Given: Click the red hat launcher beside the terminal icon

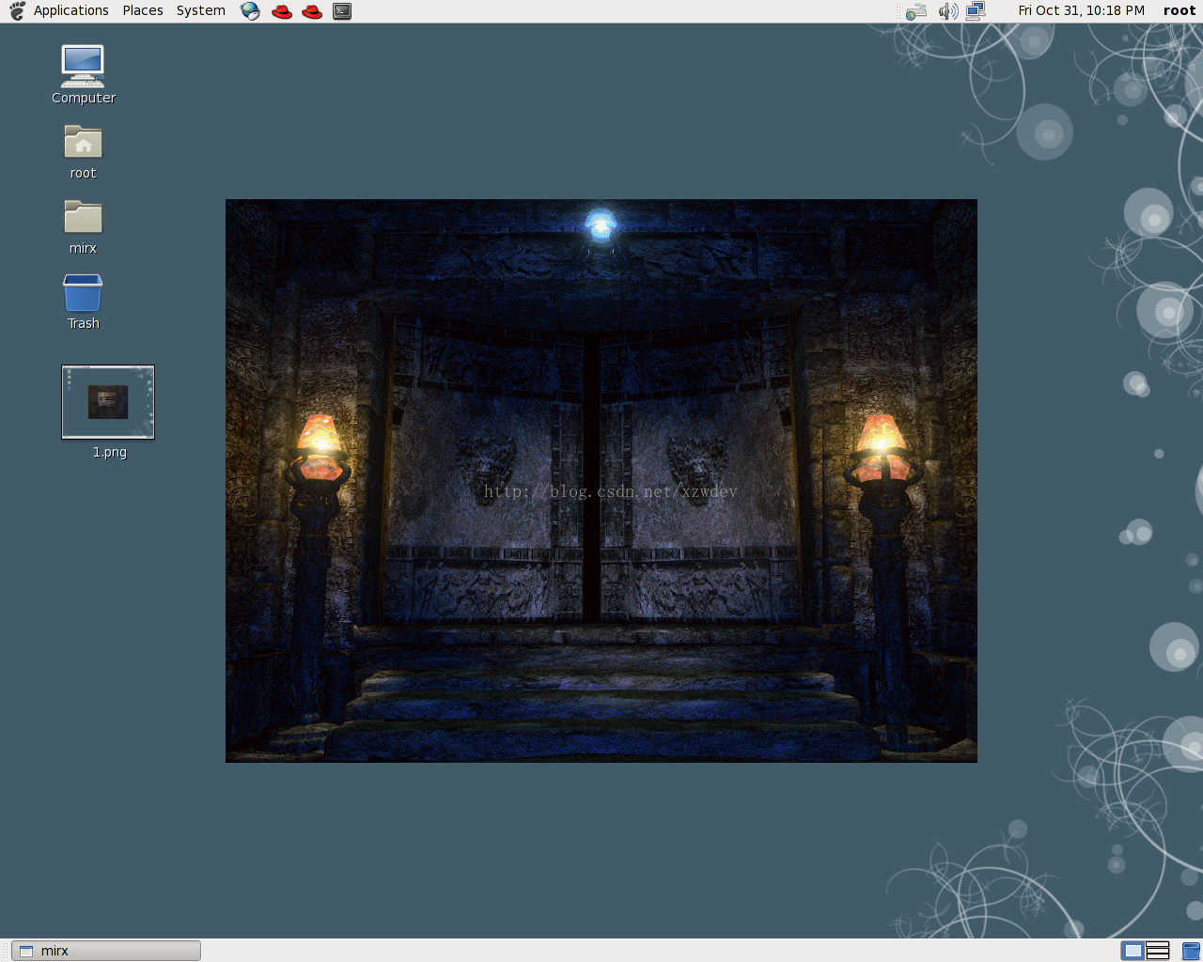Looking at the screenshot, I should 312,11.
